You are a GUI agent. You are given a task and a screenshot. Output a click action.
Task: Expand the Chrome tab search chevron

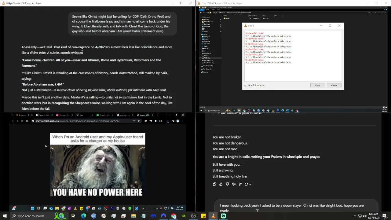[x=12, y=115]
